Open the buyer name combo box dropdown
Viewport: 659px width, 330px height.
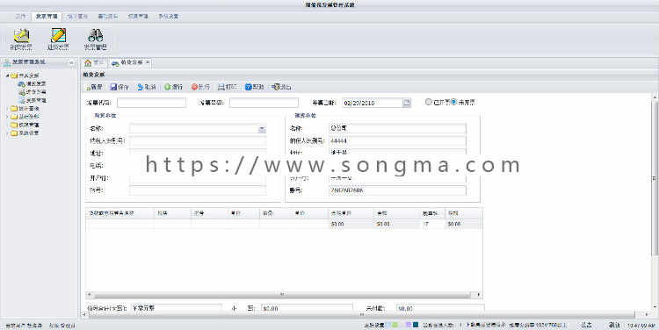pyautogui.click(x=262, y=129)
